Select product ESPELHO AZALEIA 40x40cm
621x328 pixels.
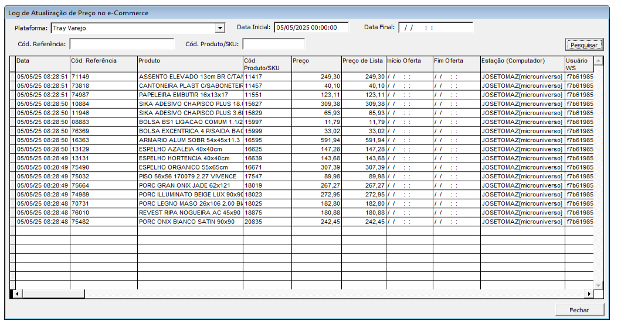(x=191, y=149)
